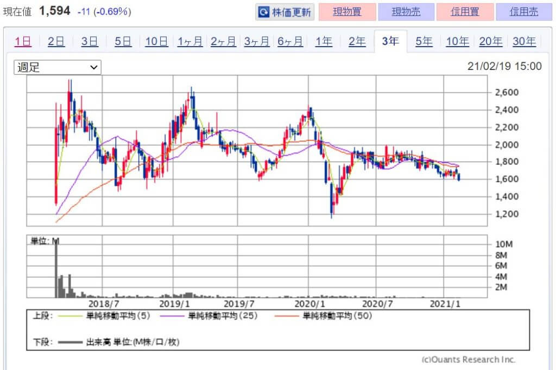
Task: Click the 単純移動平均(50) legend entry
Action: pyautogui.click(x=323, y=316)
